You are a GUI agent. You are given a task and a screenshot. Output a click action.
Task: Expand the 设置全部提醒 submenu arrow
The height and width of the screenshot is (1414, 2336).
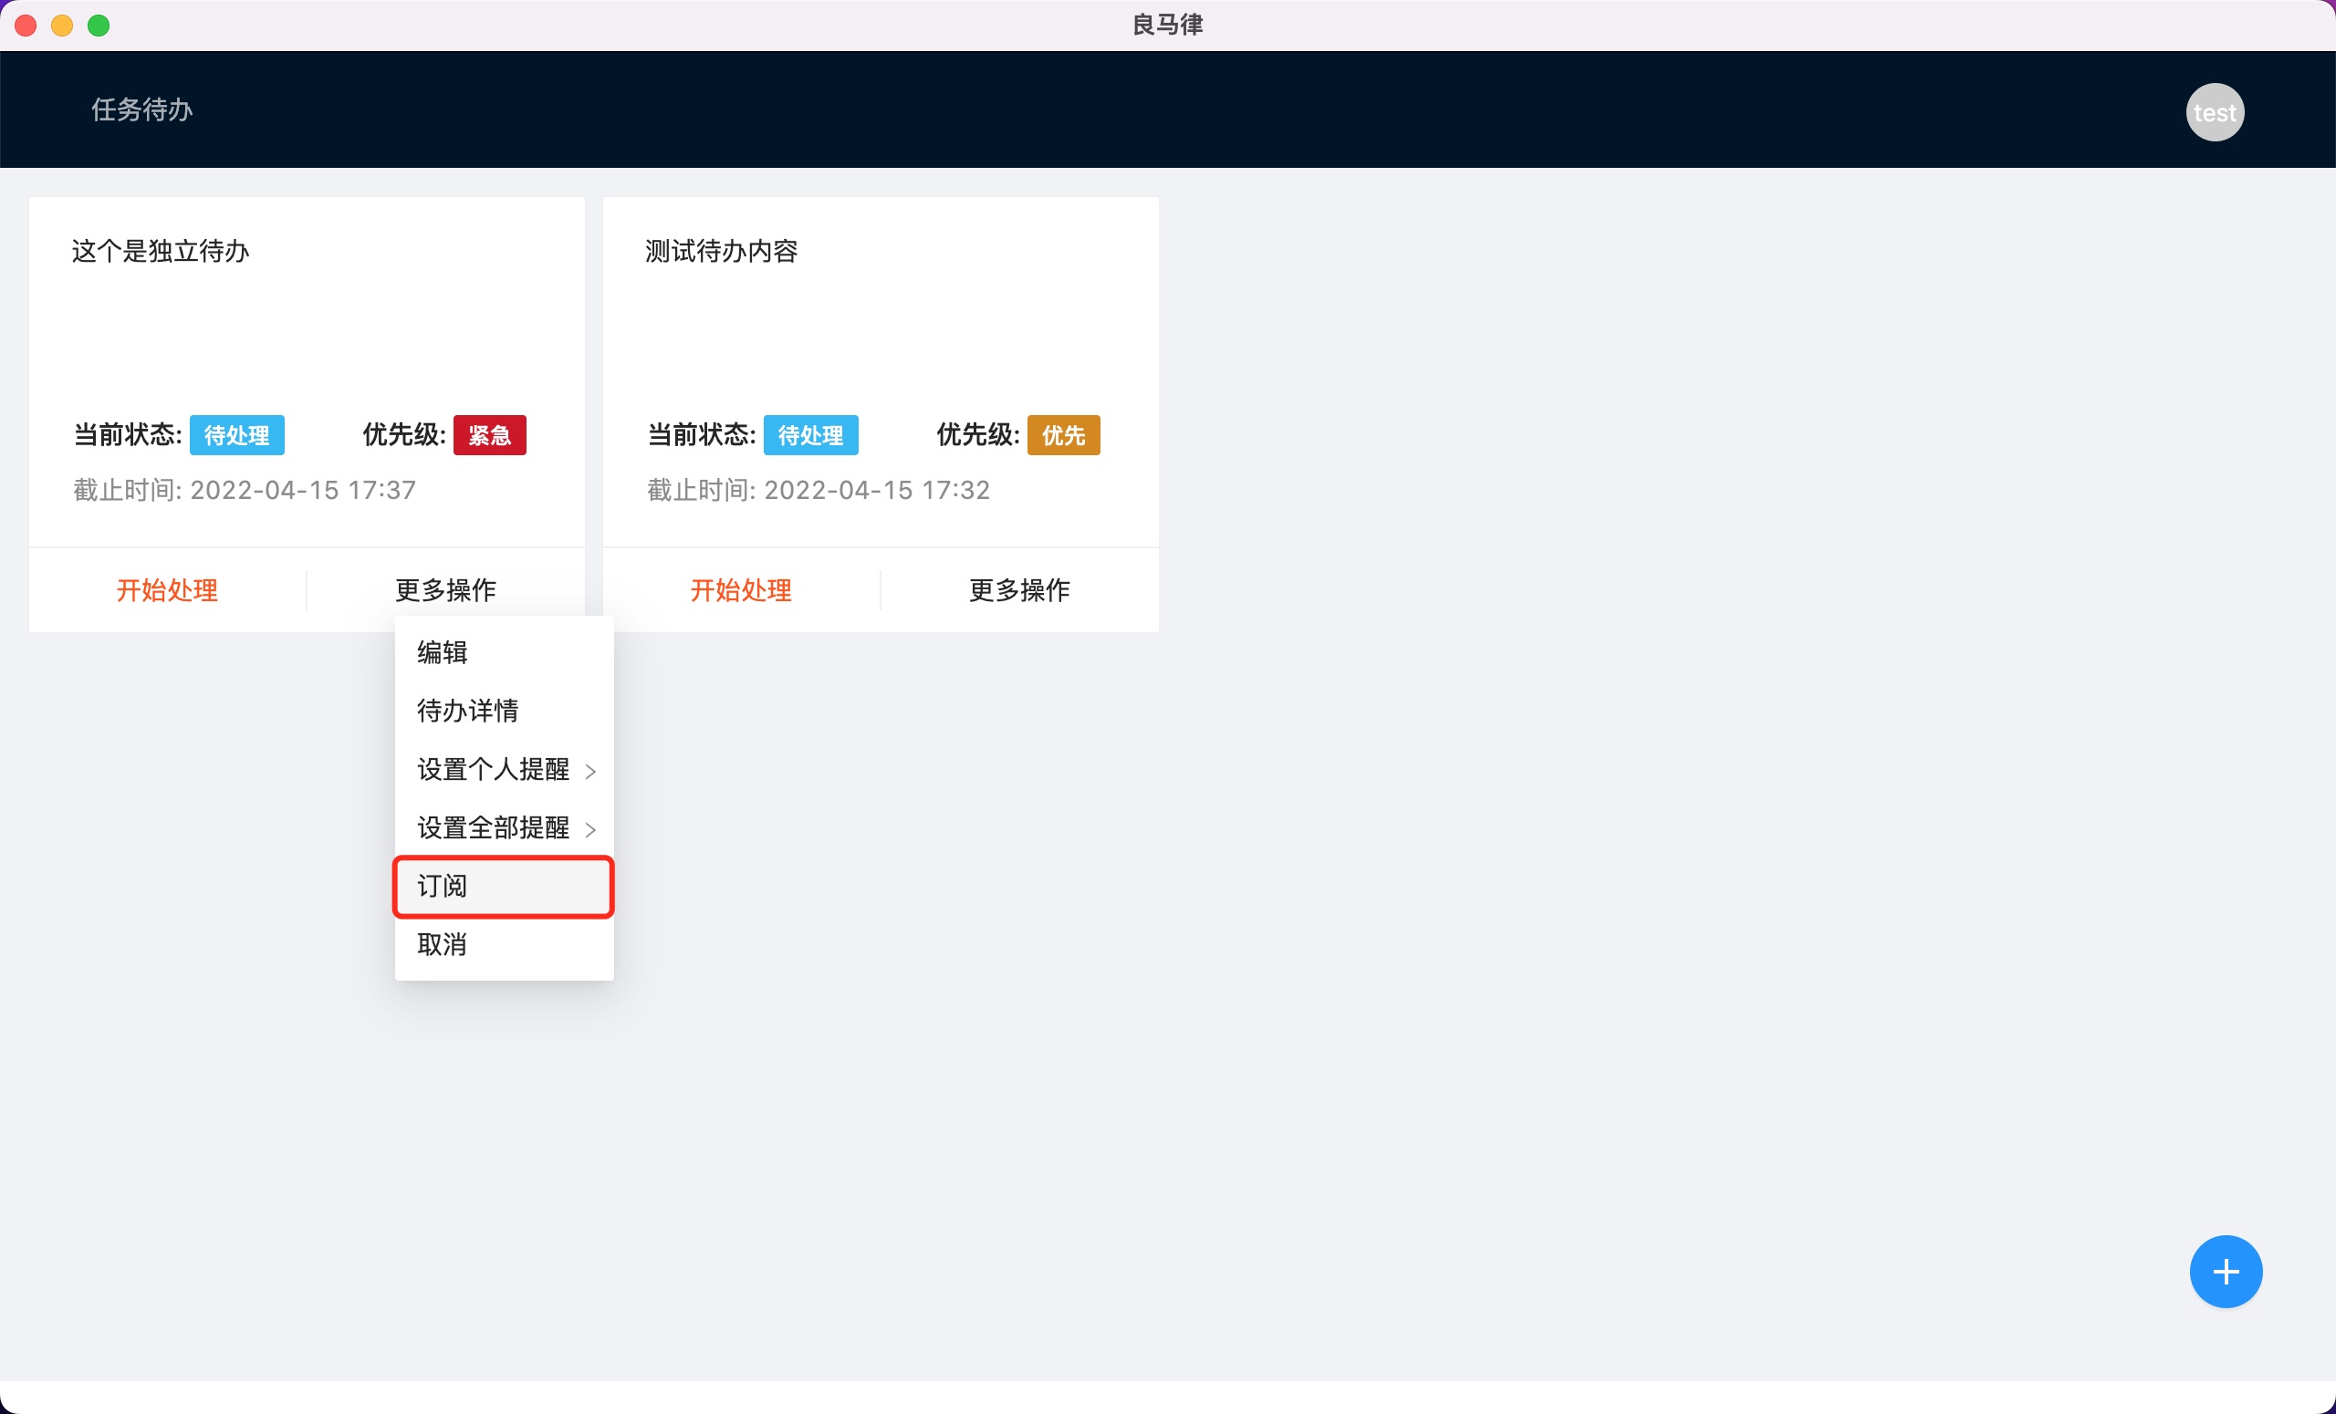click(x=590, y=829)
